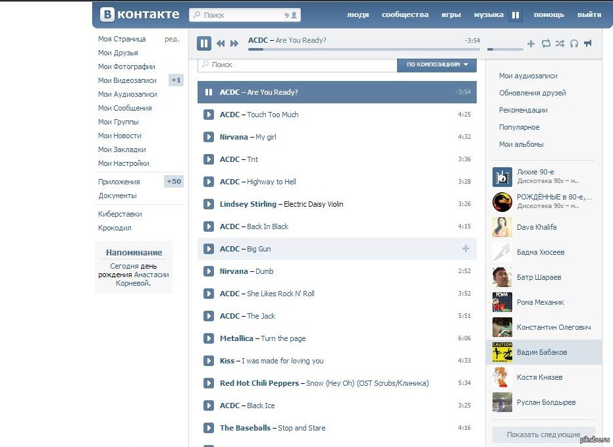This screenshot has height=447, width=613.
Task: Click the headphones icon in the player
Action: pyautogui.click(x=573, y=43)
